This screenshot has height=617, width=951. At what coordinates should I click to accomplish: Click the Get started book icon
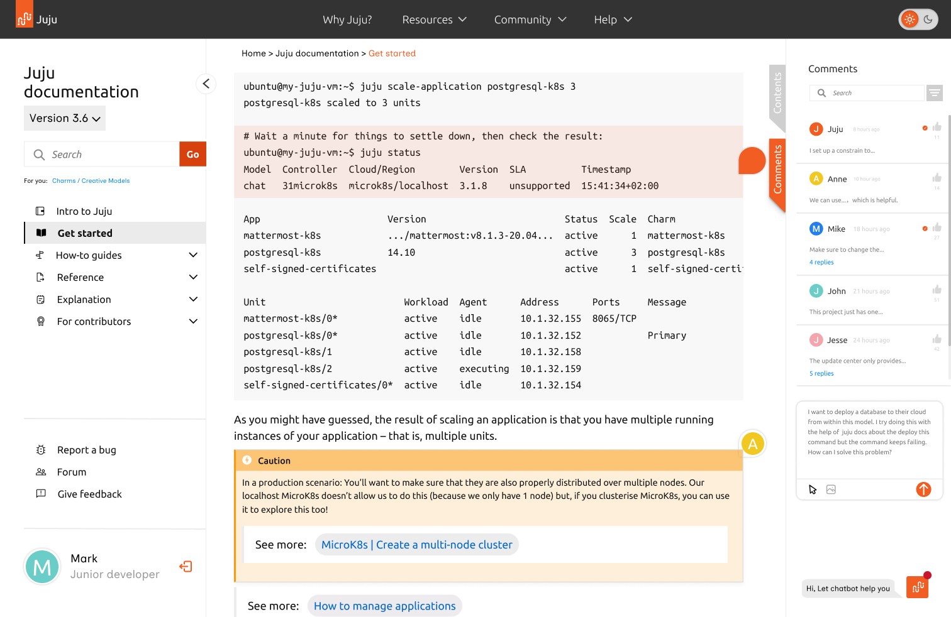[42, 233]
